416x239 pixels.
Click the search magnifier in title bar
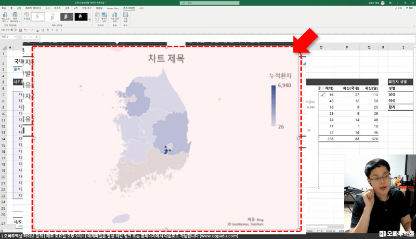coord(184,3)
